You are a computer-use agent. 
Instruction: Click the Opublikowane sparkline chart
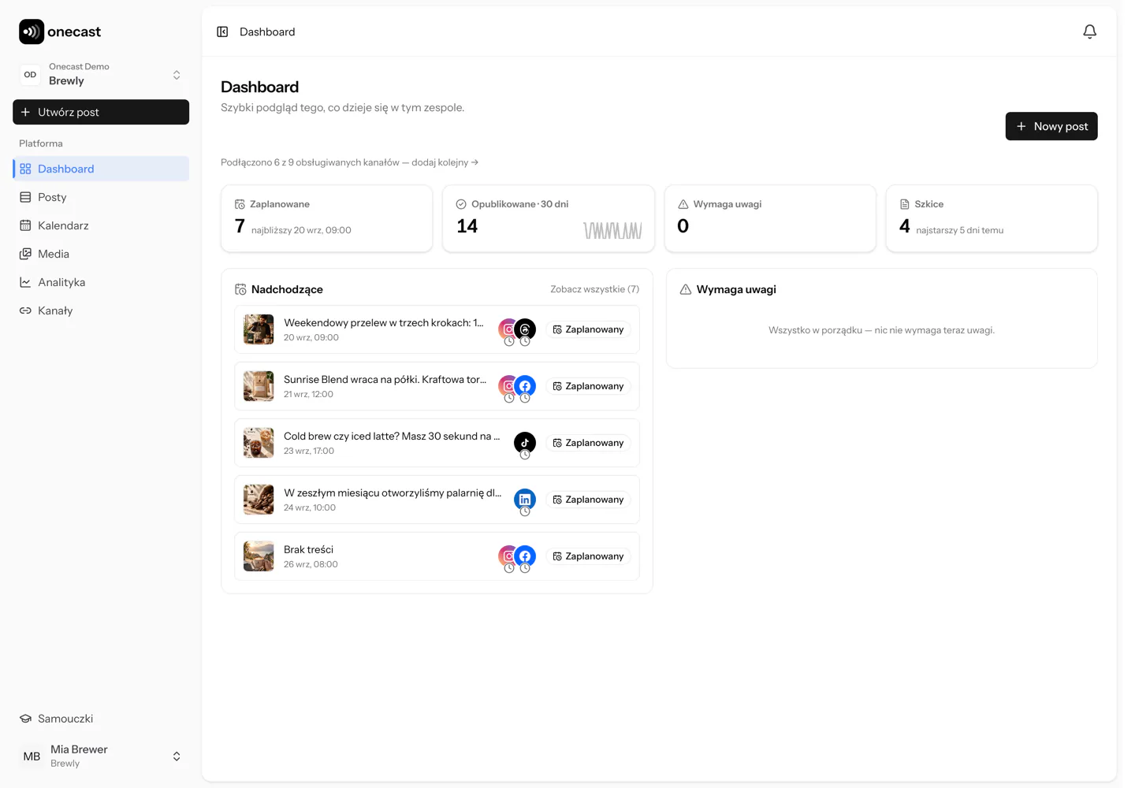click(x=612, y=230)
